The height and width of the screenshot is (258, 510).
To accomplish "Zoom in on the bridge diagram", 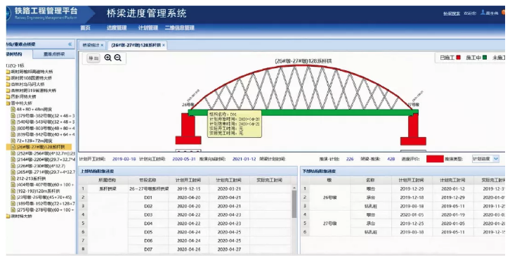I will [107, 58].
